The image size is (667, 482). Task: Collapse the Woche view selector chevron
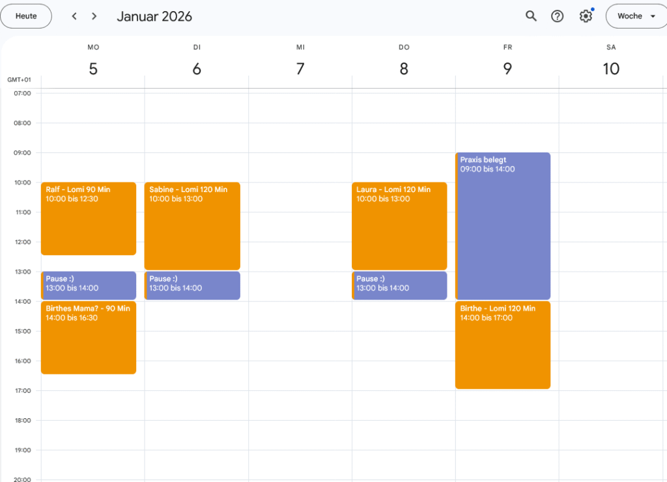pyautogui.click(x=654, y=16)
